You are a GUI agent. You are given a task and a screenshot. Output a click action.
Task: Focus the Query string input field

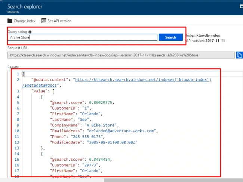82,37
